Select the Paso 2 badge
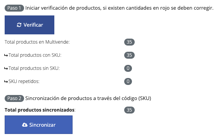 click(14, 98)
